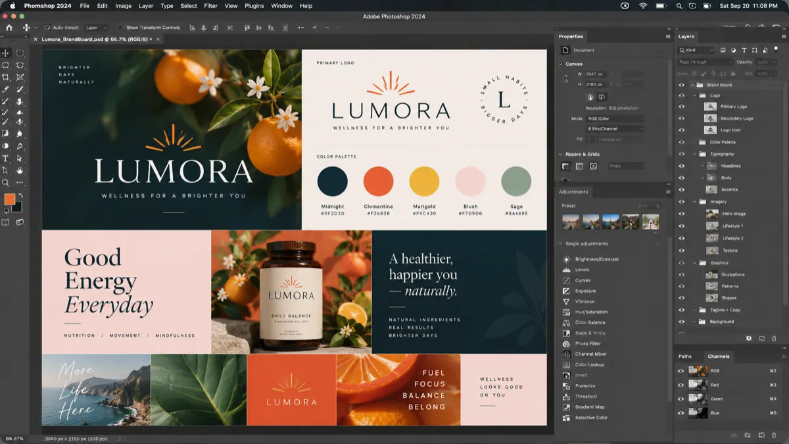Delete channel using Channels panel trash icon
The height and width of the screenshot is (444, 789).
(774, 435)
